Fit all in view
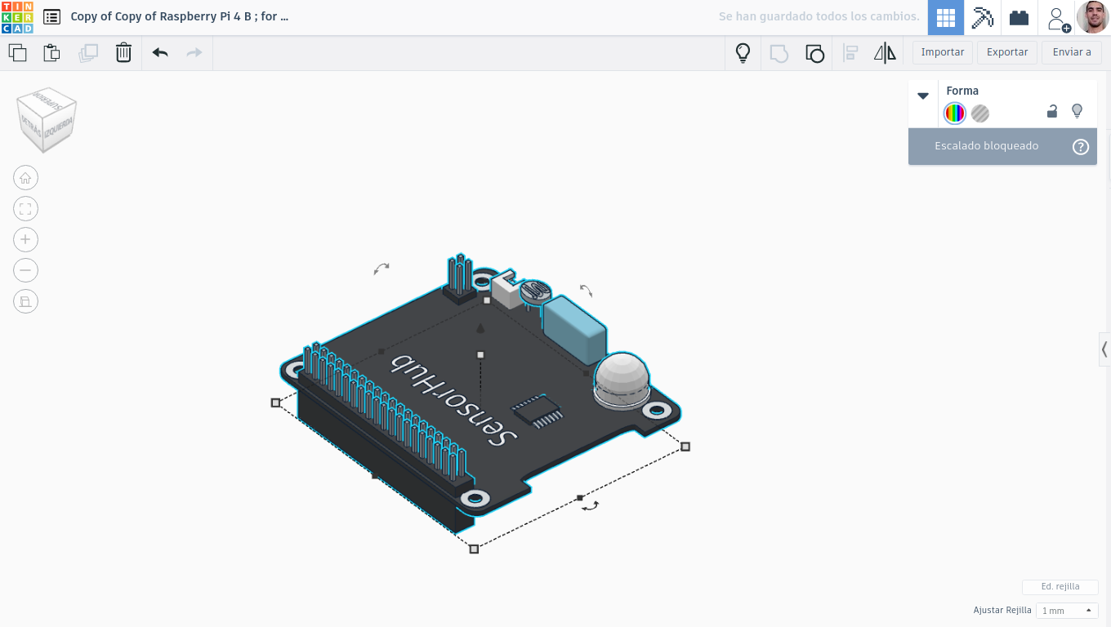The height and width of the screenshot is (627, 1111). point(25,209)
